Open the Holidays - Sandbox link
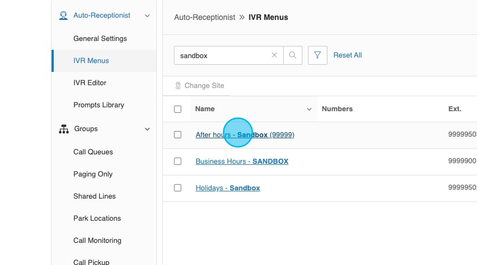This screenshot has height=265, width=477. click(x=228, y=188)
